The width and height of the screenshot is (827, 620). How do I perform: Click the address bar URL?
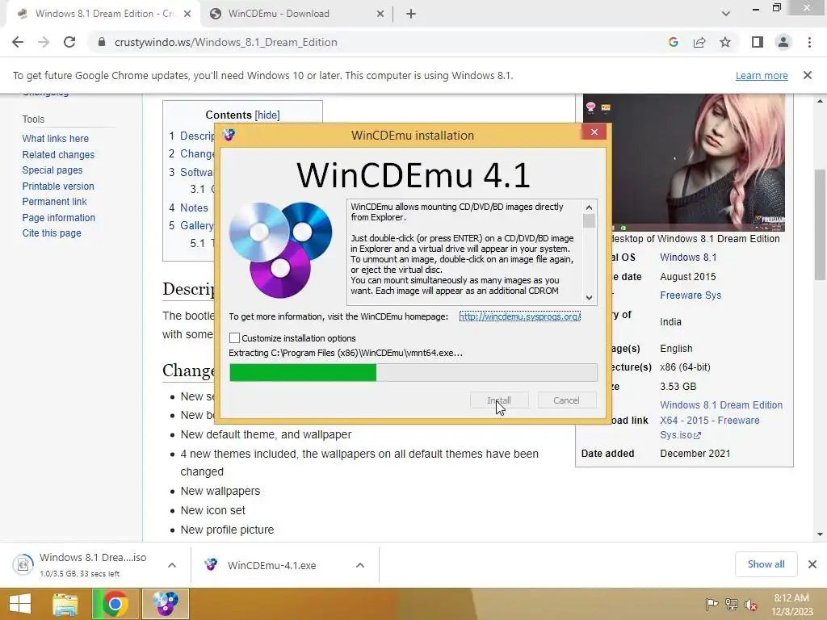(226, 42)
